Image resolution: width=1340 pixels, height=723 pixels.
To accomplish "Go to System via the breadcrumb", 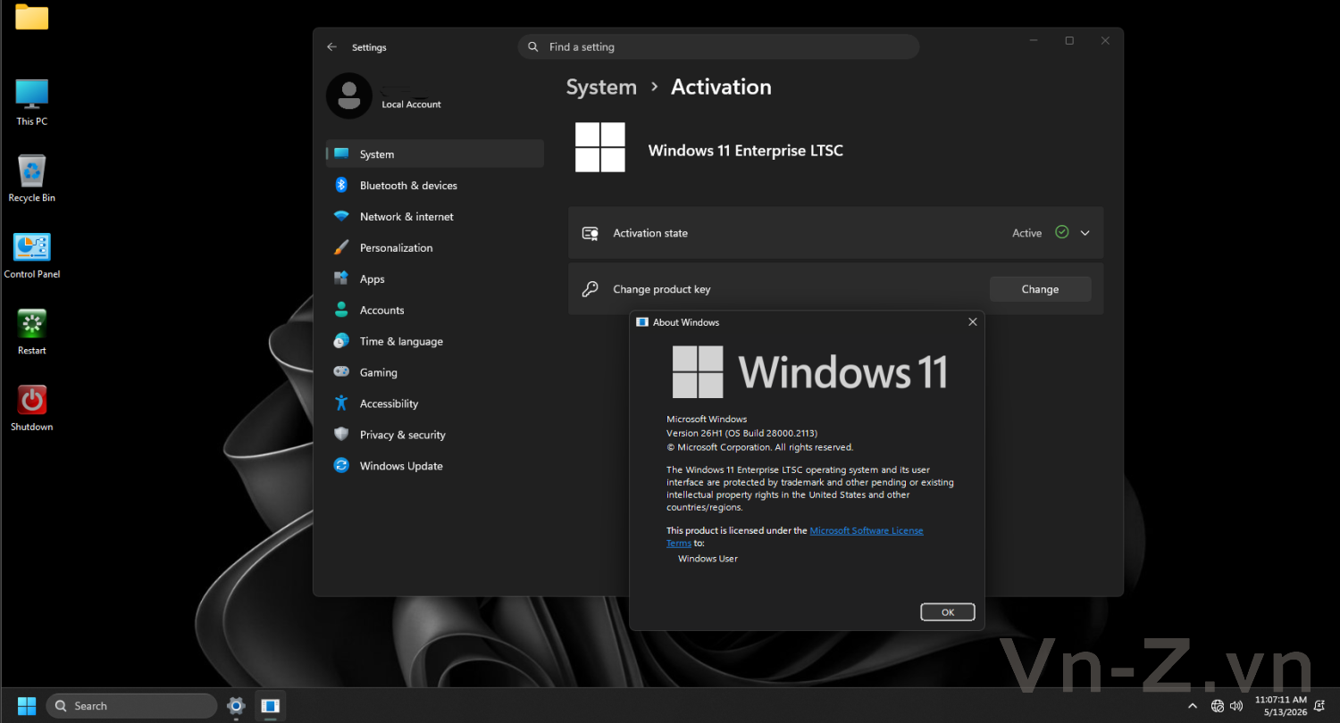I will [x=601, y=87].
